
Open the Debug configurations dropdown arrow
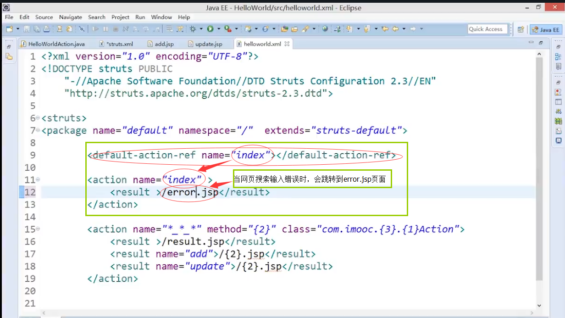[201, 29]
